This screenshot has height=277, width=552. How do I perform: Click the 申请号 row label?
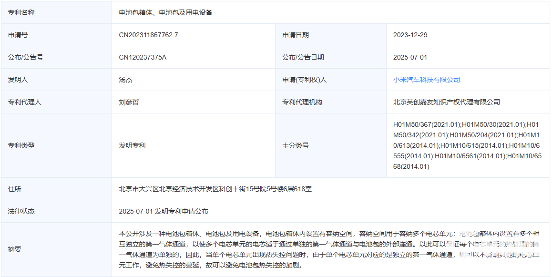coord(18,35)
